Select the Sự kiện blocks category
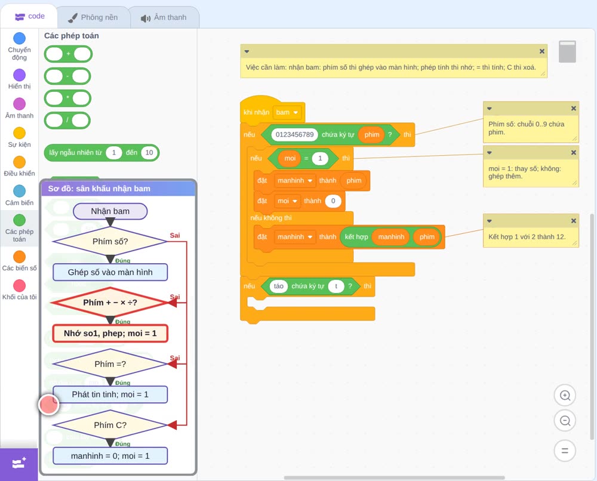597x481 pixels. [x=19, y=137]
